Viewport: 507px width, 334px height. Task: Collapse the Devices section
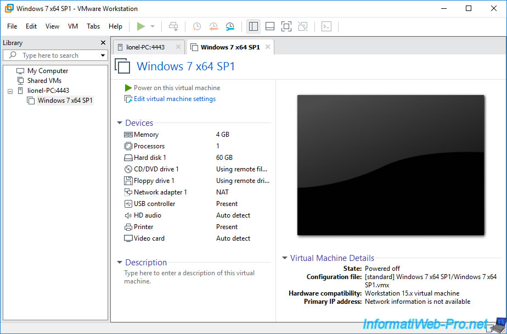120,123
